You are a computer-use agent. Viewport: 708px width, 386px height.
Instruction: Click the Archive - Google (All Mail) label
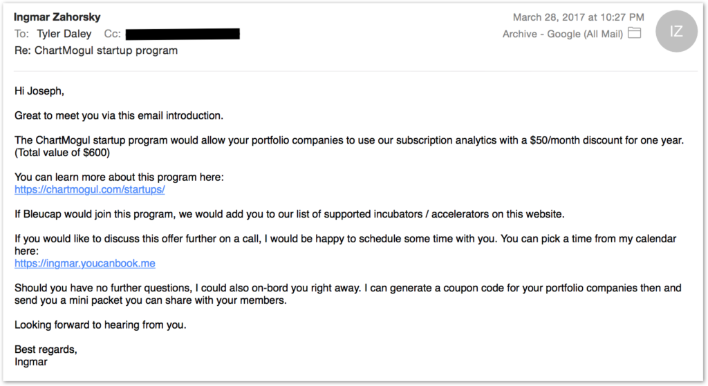tap(563, 34)
